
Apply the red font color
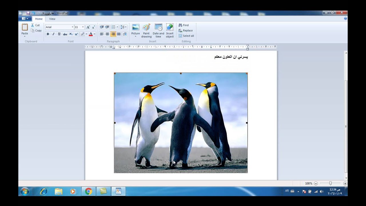pos(91,34)
